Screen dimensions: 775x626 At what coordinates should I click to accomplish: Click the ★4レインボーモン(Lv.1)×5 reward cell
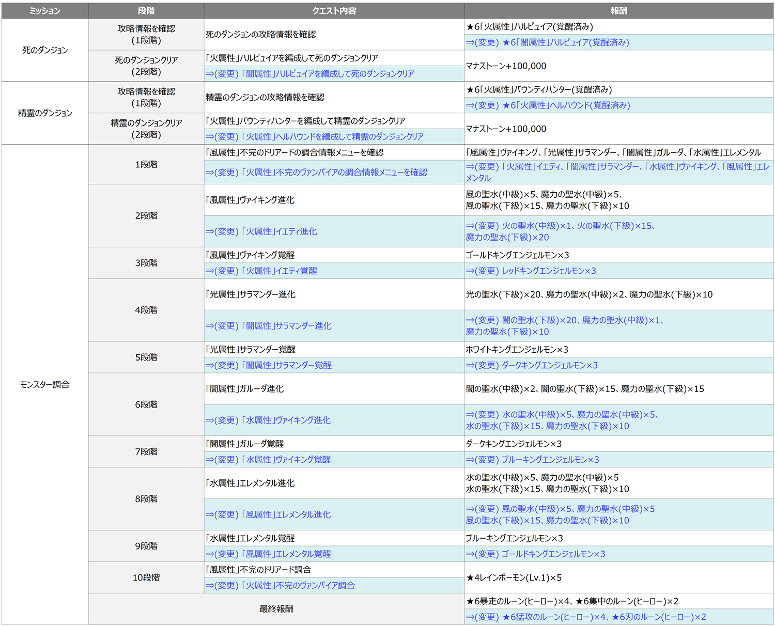click(514, 577)
